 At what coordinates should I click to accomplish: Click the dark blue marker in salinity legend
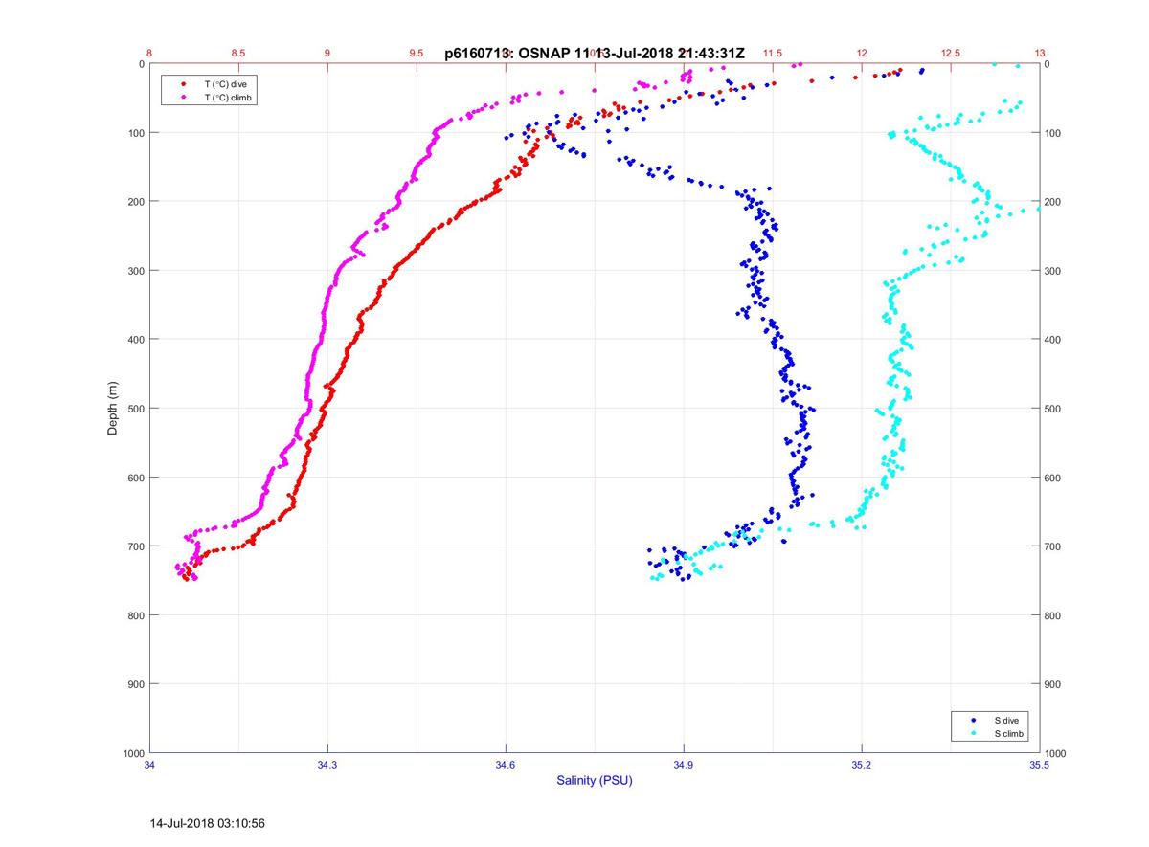tap(973, 720)
